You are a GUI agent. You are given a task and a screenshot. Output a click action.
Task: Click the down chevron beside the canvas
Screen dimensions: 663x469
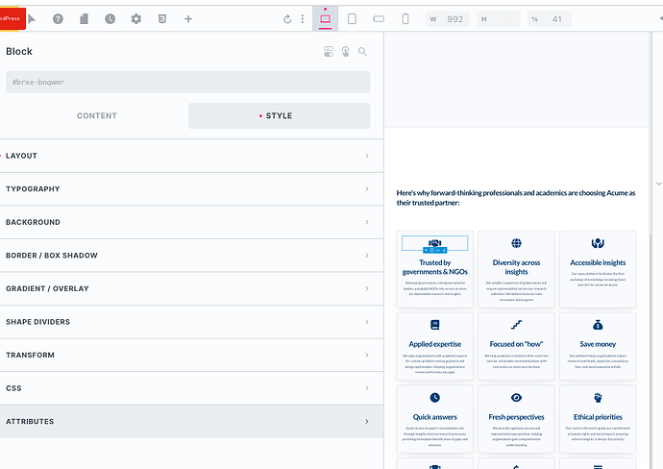[x=659, y=184]
